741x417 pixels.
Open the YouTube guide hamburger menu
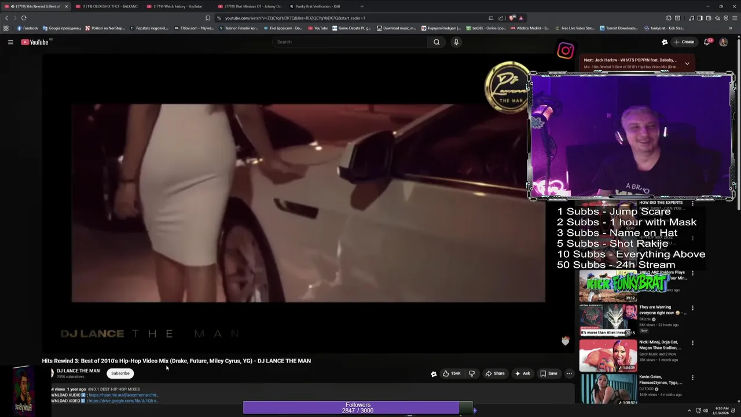click(10, 42)
